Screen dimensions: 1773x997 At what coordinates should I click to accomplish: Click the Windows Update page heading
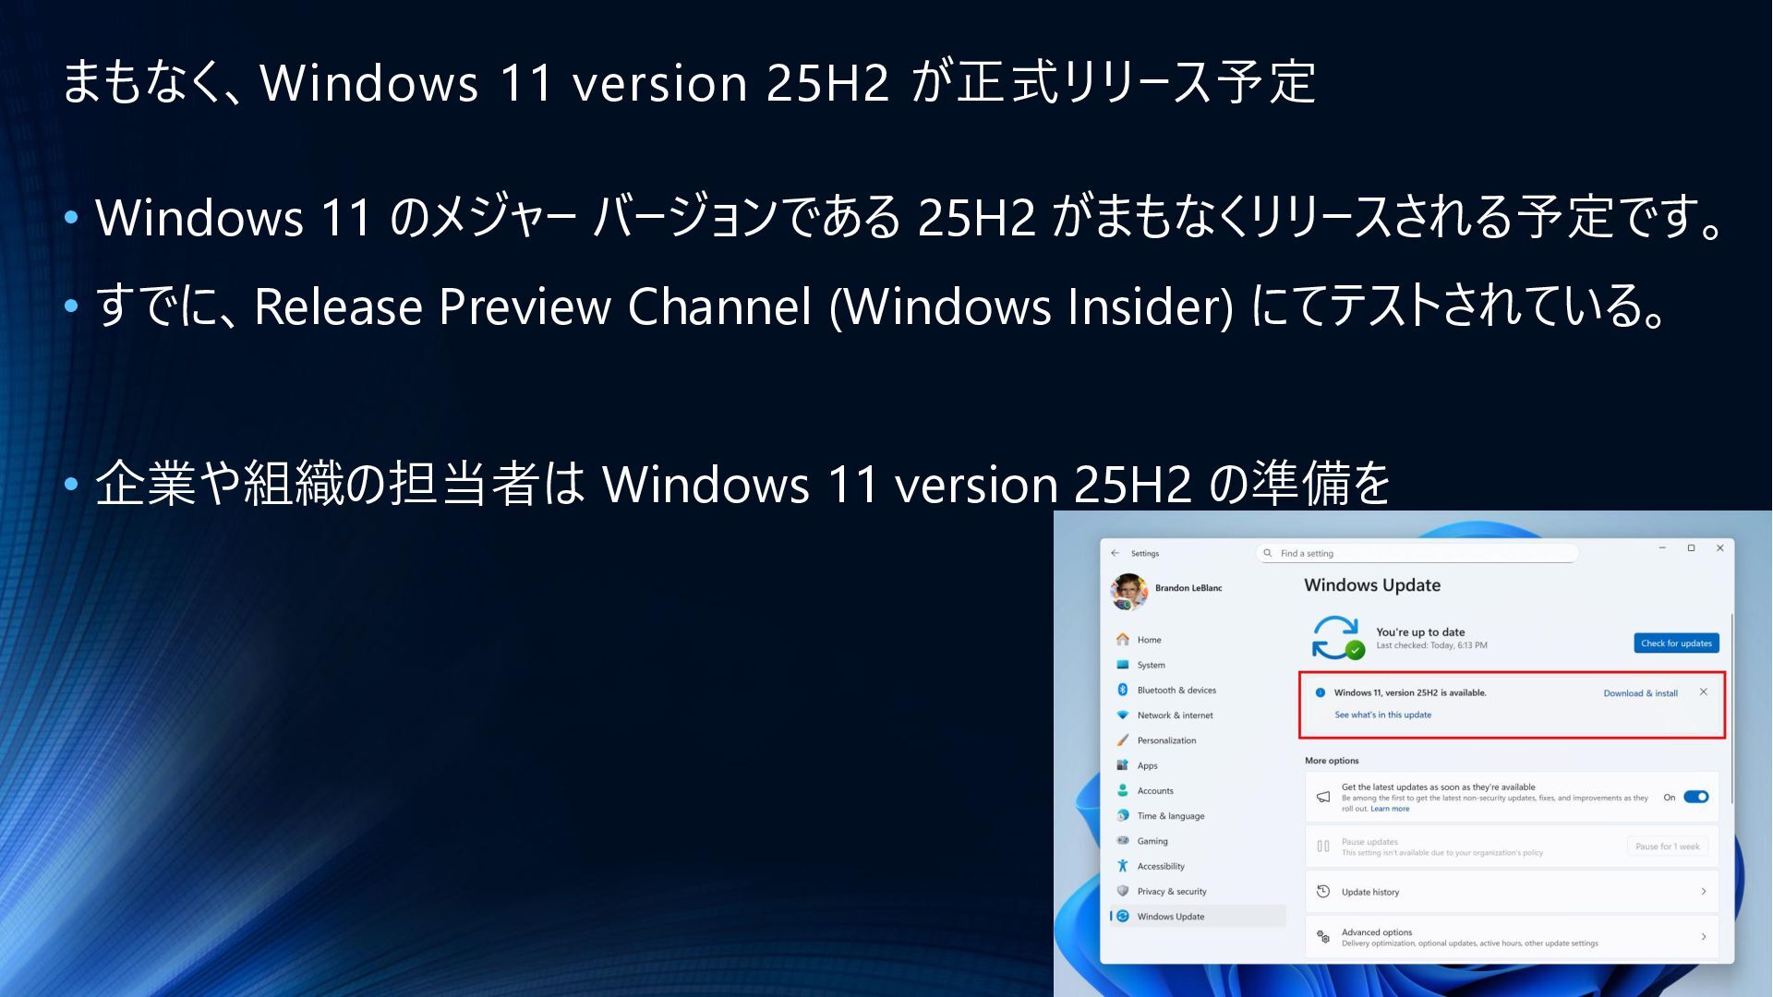[1372, 585]
